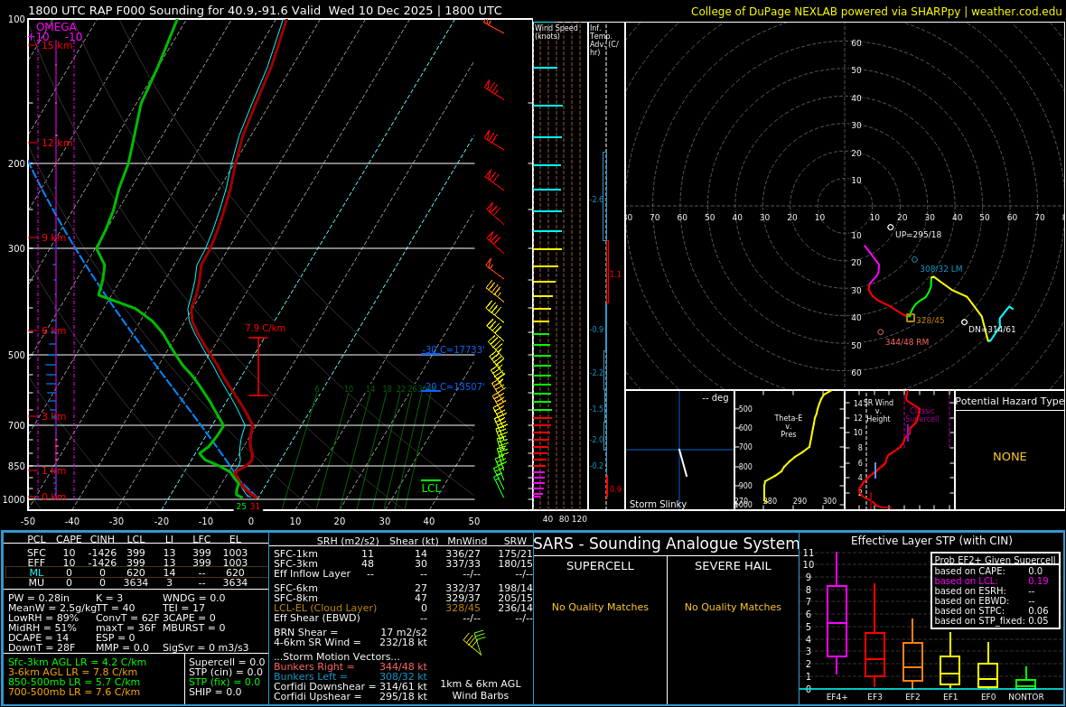Viewport: 1066px width, 707px height.
Task: Click the 4-6km SR Wind value
Action: tap(351, 642)
